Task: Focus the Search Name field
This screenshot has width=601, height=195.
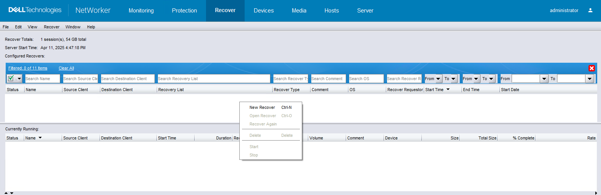Action: [42, 79]
